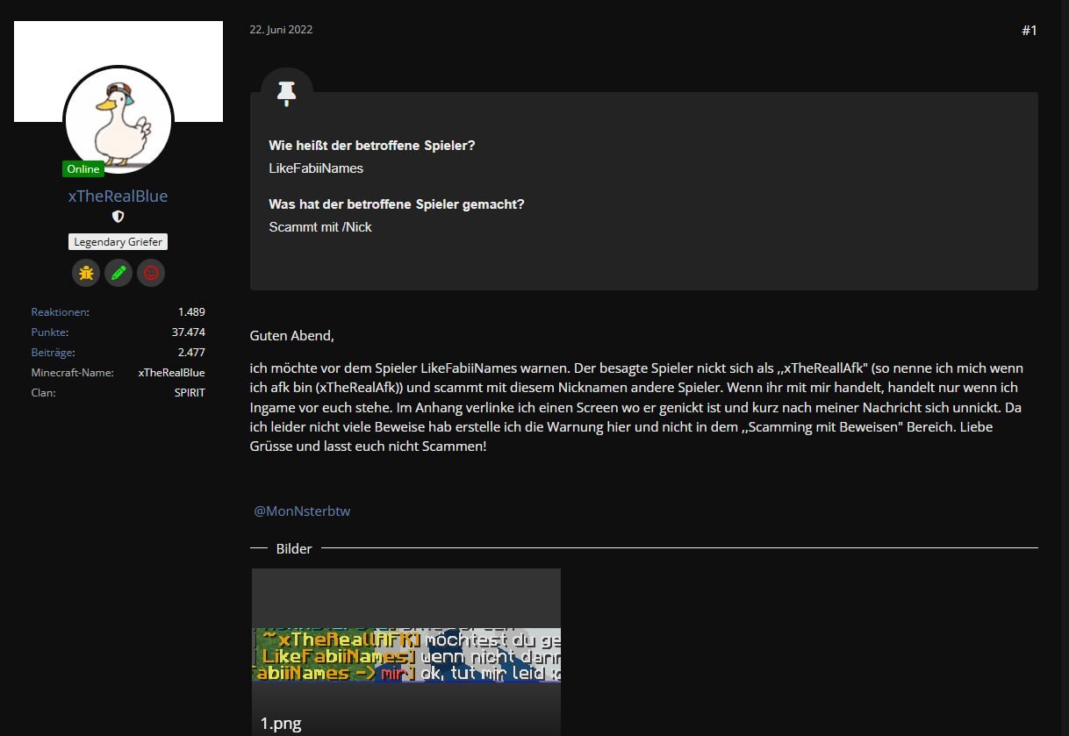Click the 22. Juni 2022 date link
Screen dimensions: 1069x736
tap(281, 30)
